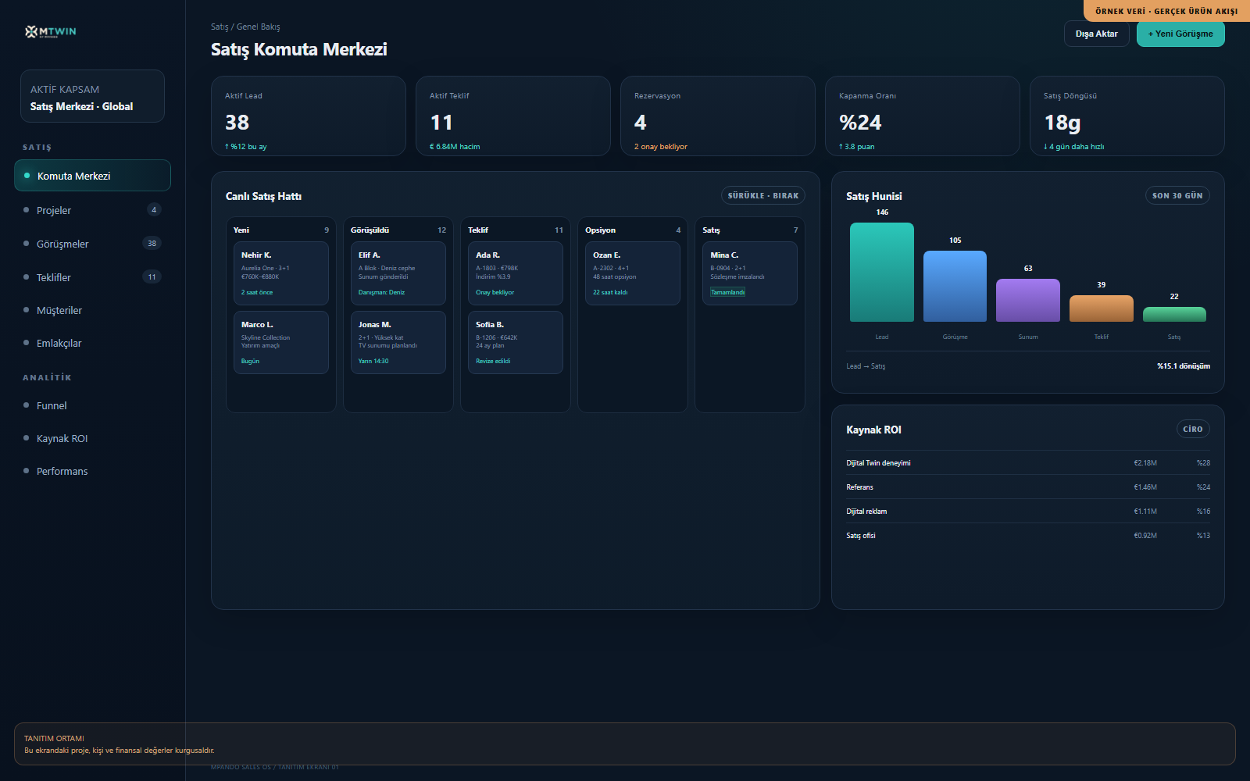Click the Satış breadcrumb link
The width and height of the screenshot is (1250, 781).
(220, 27)
